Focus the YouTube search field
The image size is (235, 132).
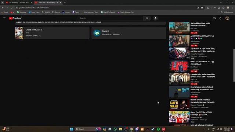point(111,18)
